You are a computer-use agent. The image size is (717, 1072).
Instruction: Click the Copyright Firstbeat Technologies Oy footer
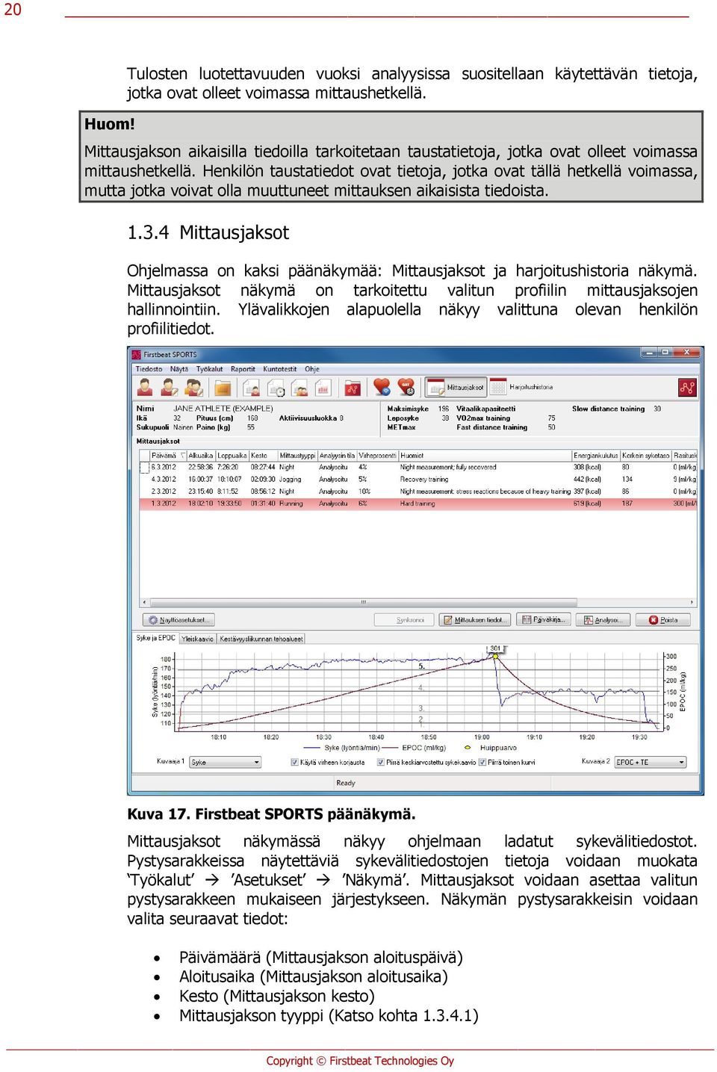click(360, 1061)
